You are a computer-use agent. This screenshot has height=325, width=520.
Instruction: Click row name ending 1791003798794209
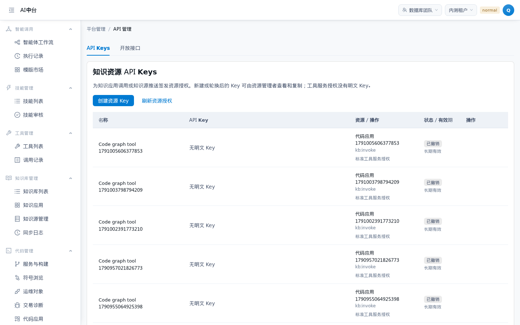tap(121, 187)
